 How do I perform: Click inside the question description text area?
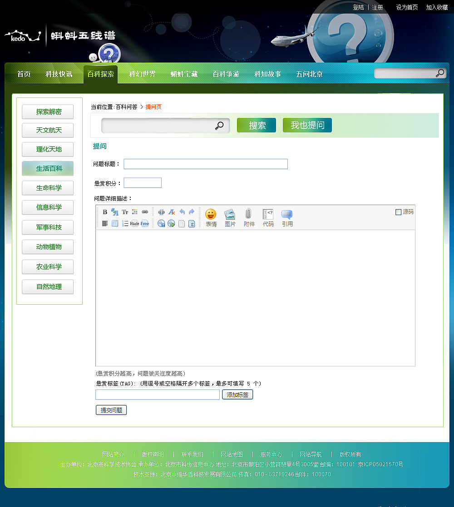point(255,298)
